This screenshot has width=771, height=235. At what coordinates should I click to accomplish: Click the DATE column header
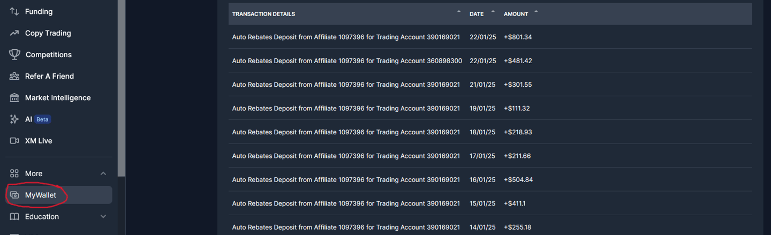point(477,14)
